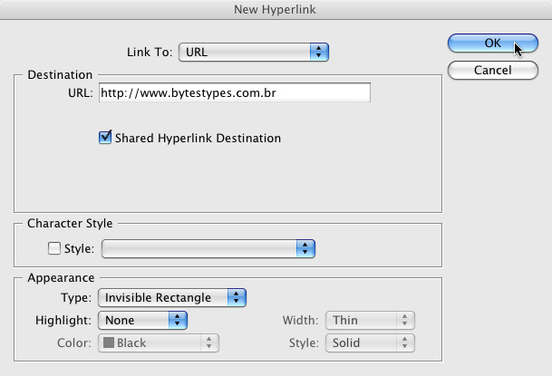
Task: Enable the Character Style checkbox
Action: pyautogui.click(x=54, y=248)
